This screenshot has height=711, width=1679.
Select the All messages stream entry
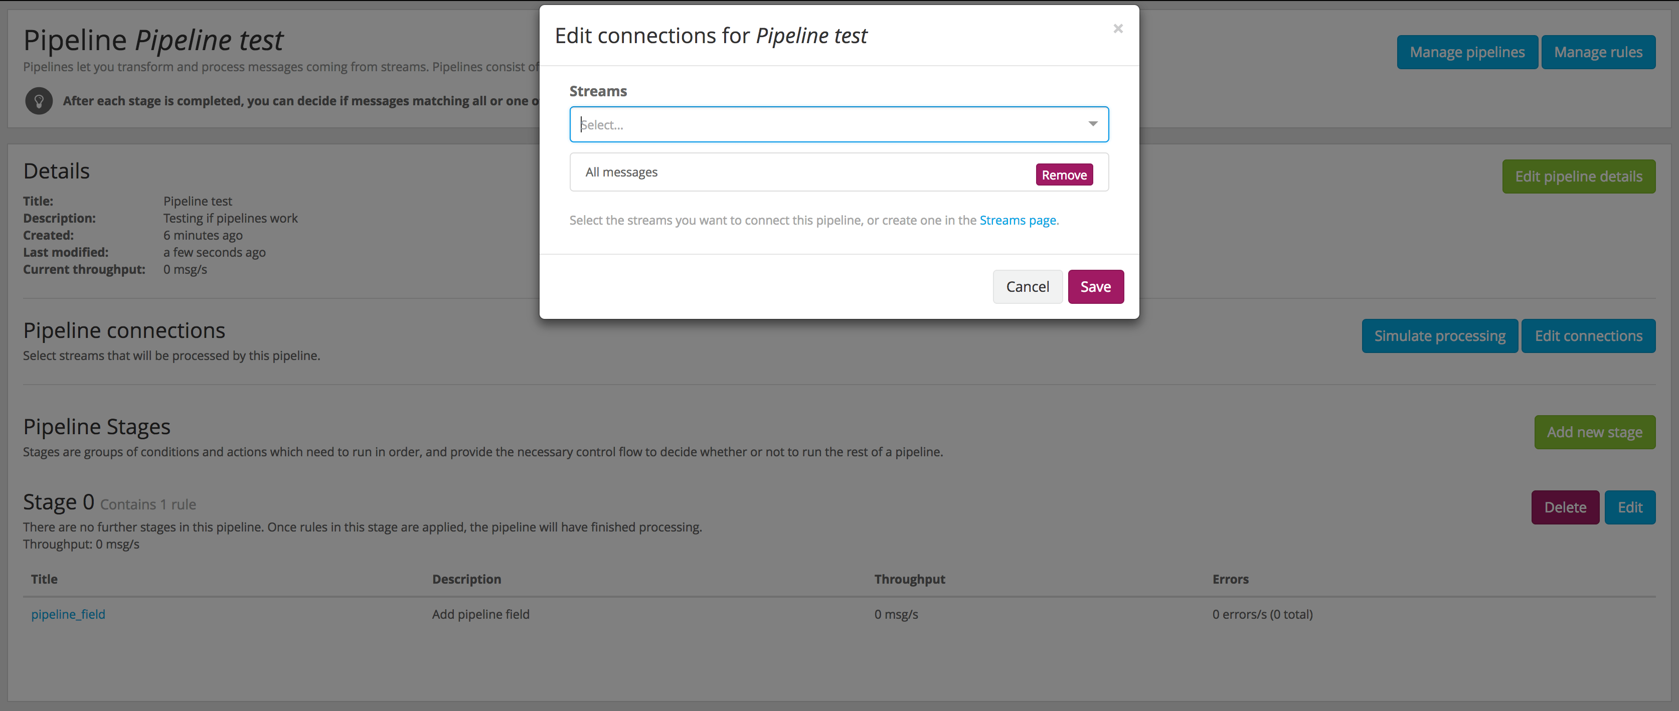pyautogui.click(x=622, y=171)
